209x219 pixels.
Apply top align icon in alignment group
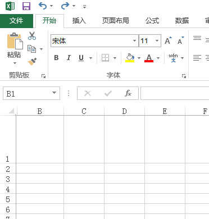pos(197,38)
